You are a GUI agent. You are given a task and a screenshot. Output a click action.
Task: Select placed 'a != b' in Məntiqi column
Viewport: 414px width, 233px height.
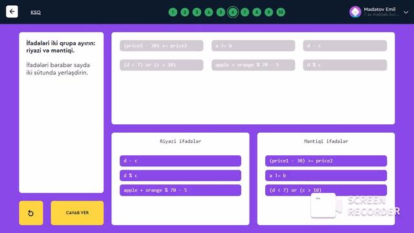pos(326,175)
